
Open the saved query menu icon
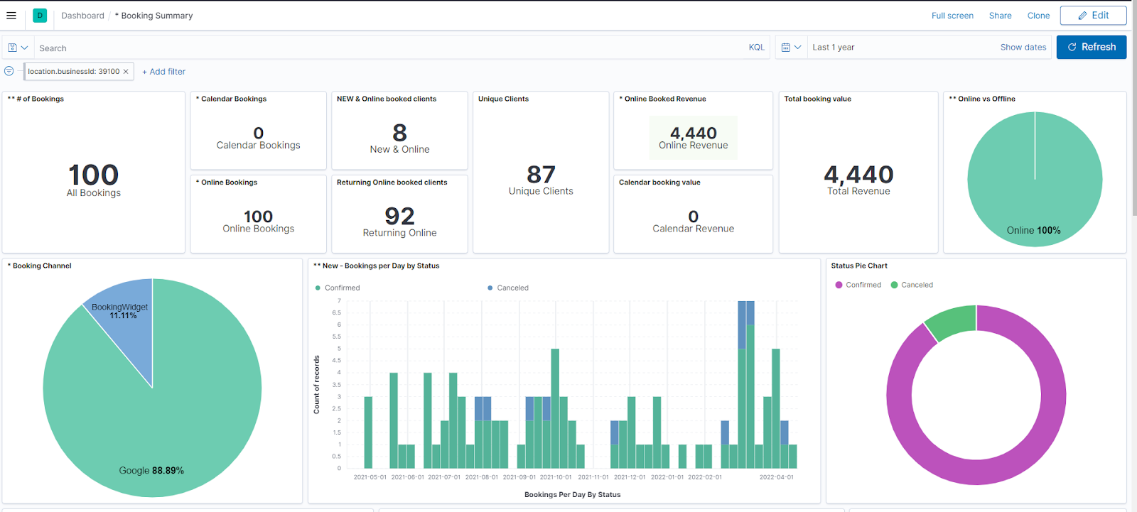click(x=18, y=48)
